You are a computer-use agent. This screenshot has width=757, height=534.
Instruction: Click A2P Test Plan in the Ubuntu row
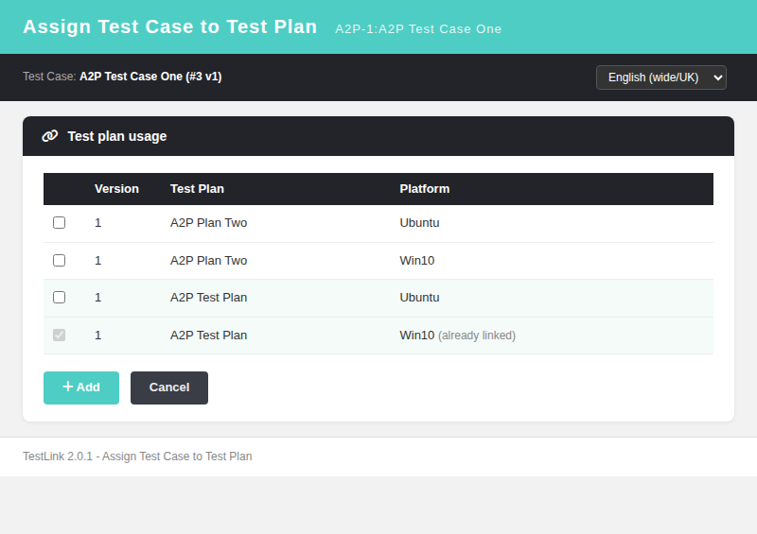point(208,297)
